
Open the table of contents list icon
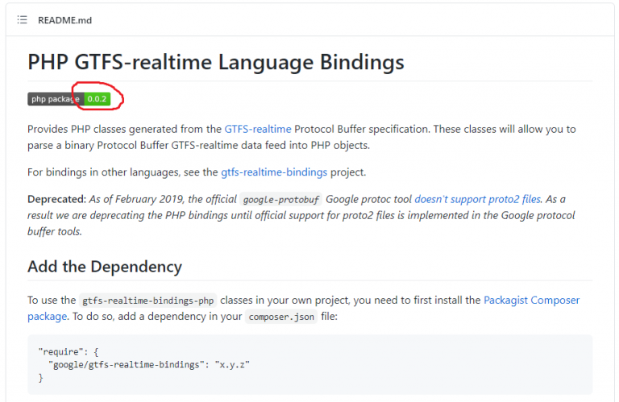click(23, 19)
